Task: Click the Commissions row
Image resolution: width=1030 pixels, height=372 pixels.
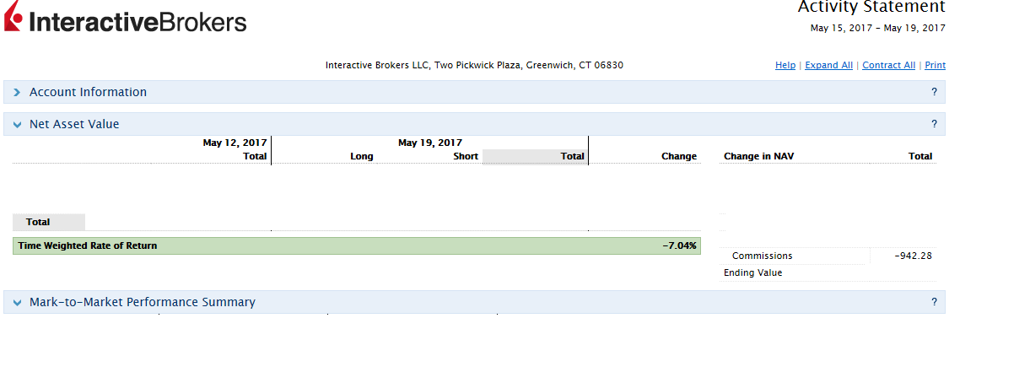Action: [x=828, y=256]
